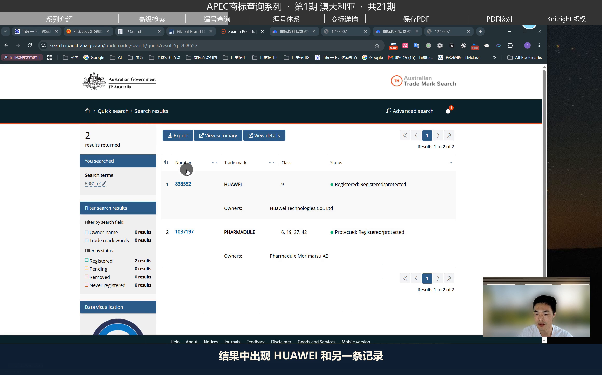Screen dimensions: 602x375
Task: Toggle the Never registered status filter
Action: coord(87,284)
